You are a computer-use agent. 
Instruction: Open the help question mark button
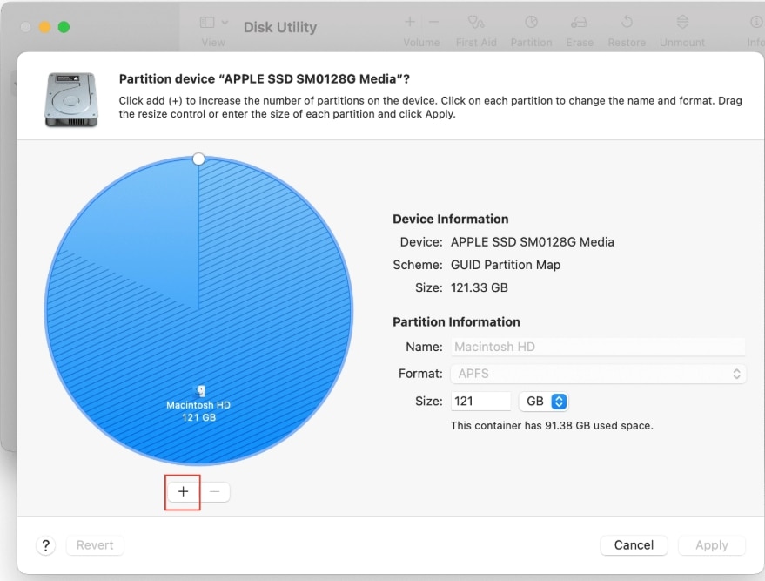click(45, 545)
